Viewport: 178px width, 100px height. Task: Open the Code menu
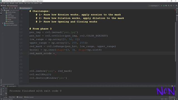[17, 3]
